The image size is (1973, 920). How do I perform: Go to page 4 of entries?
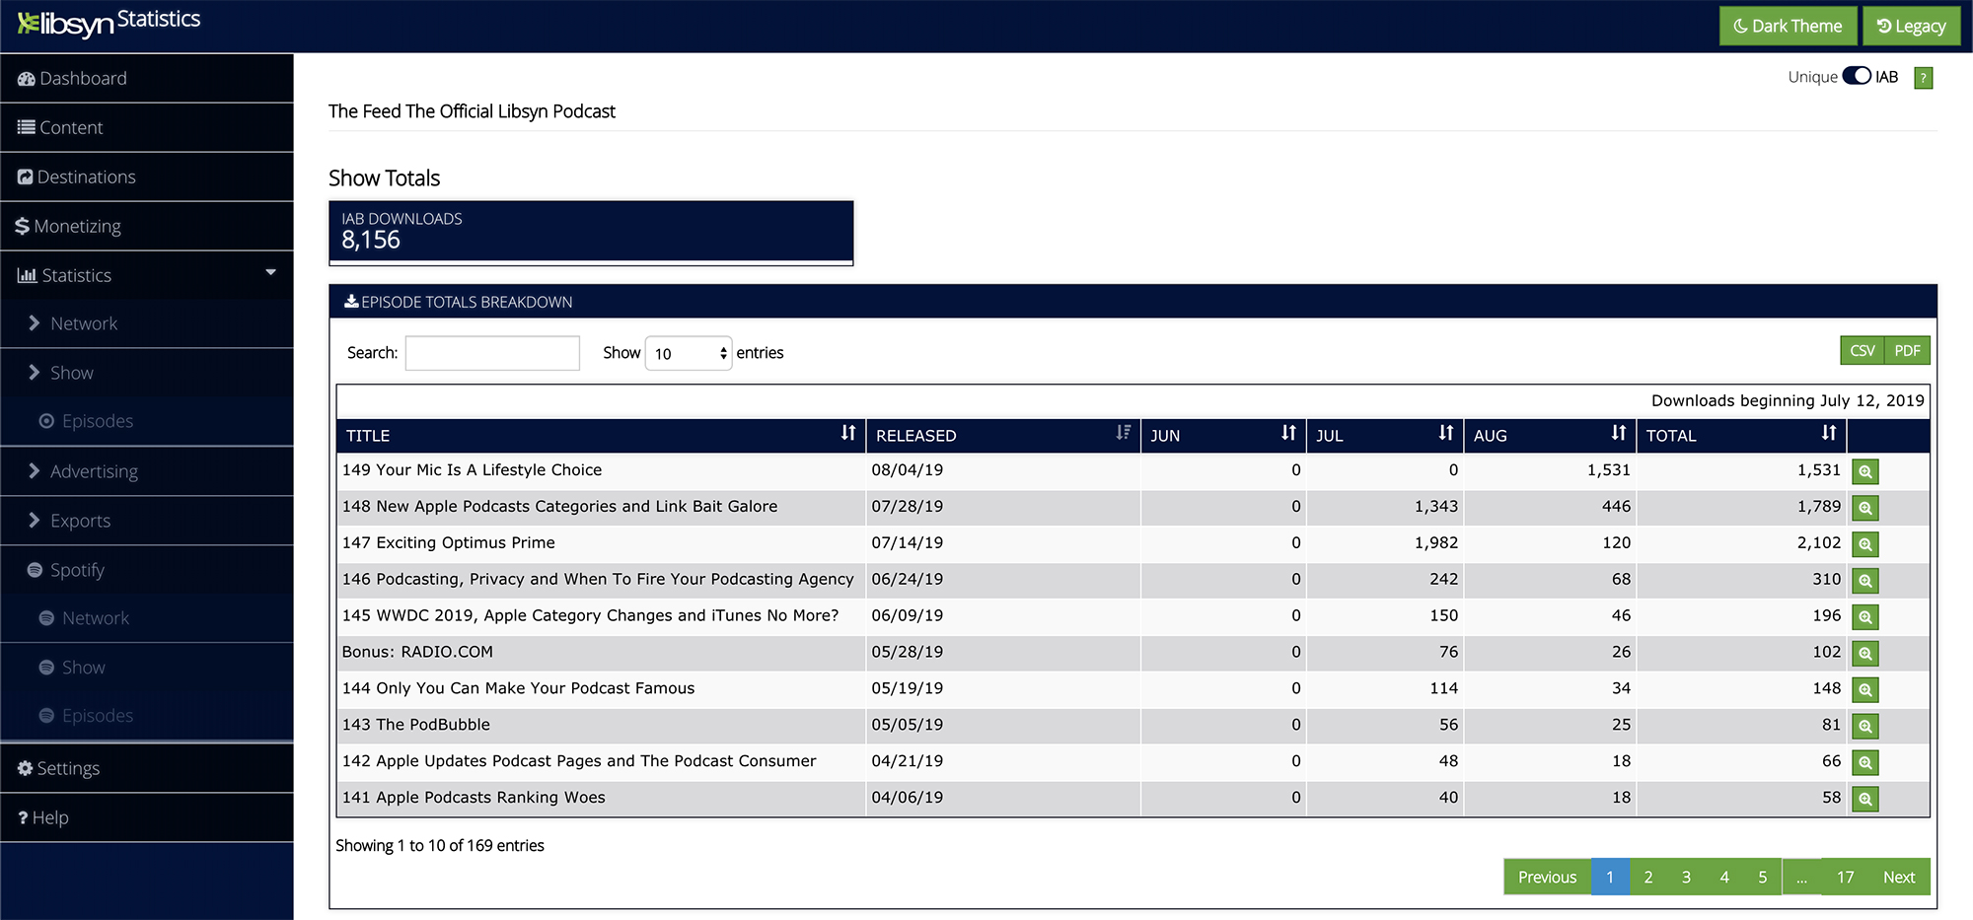click(x=1724, y=877)
